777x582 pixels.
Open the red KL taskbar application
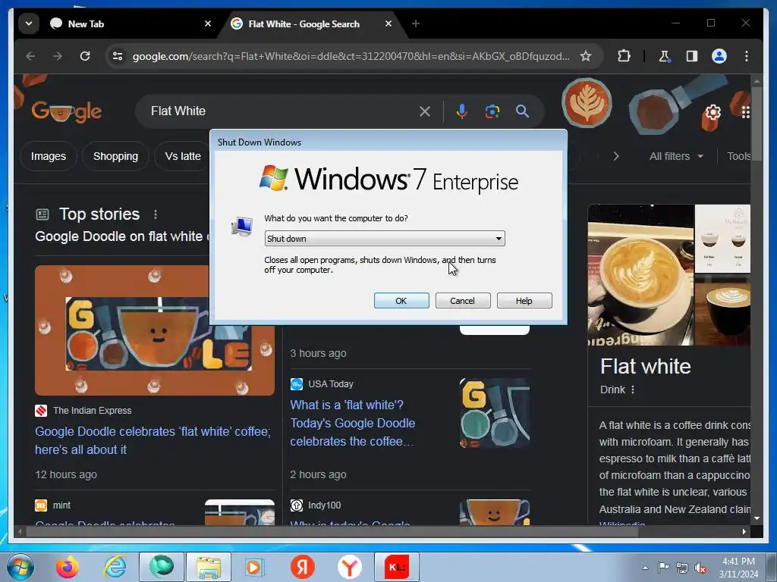point(396,567)
